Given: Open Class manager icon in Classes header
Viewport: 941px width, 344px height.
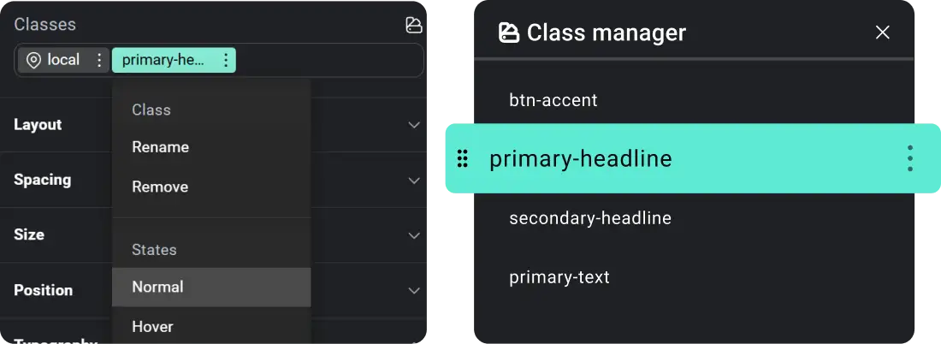Looking at the screenshot, I should (x=414, y=25).
